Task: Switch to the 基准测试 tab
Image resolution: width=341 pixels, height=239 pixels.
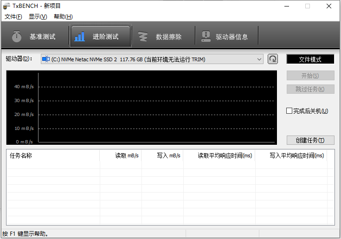Action: pyautogui.click(x=35, y=36)
